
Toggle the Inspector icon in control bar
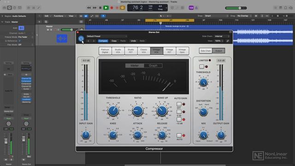pos(9,8)
